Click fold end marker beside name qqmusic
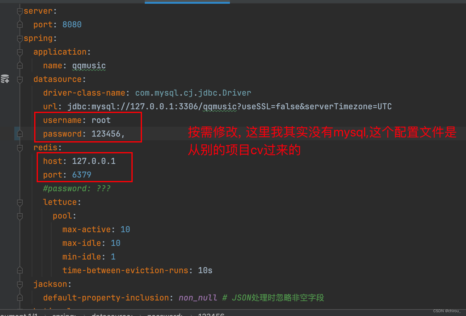This screenshot has height=316, width=466. point(20,65)
